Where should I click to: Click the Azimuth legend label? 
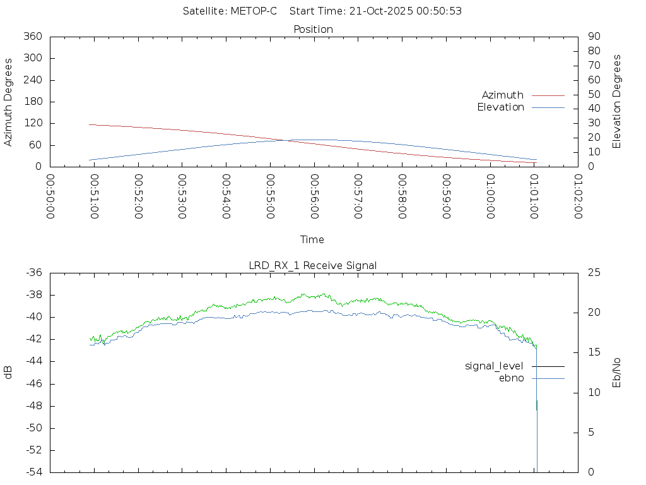(502, 95)
